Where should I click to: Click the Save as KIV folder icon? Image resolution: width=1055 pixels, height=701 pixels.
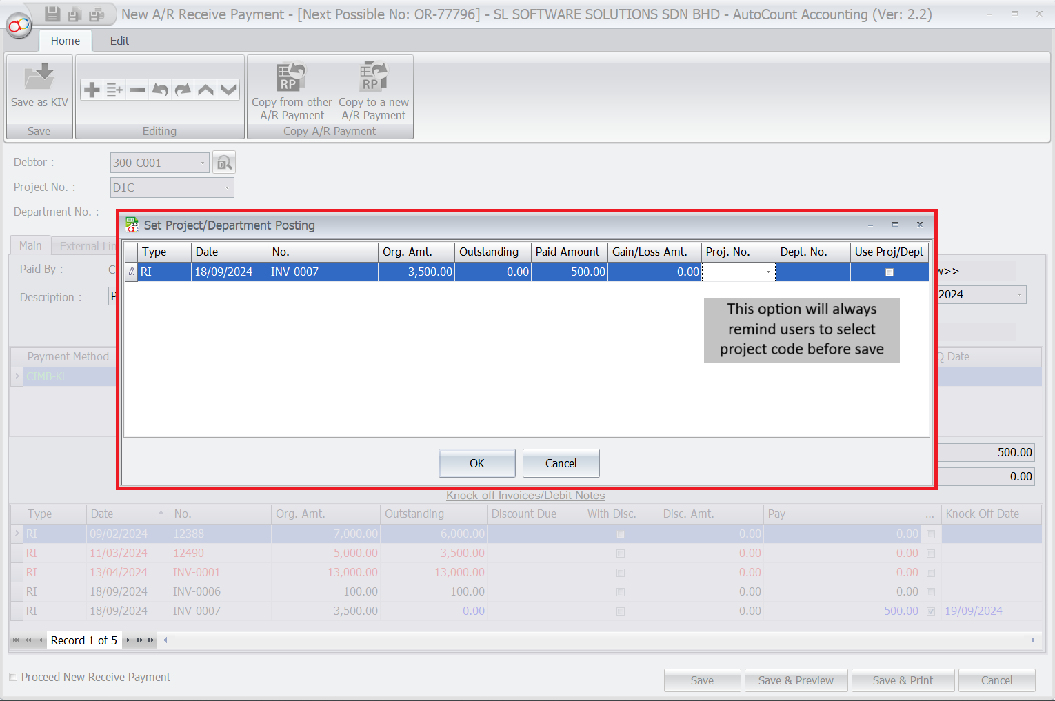pos(39,77)
